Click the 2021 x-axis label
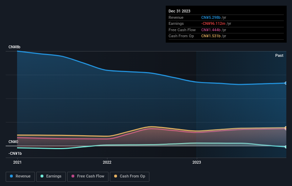 (x=17, y=163)
